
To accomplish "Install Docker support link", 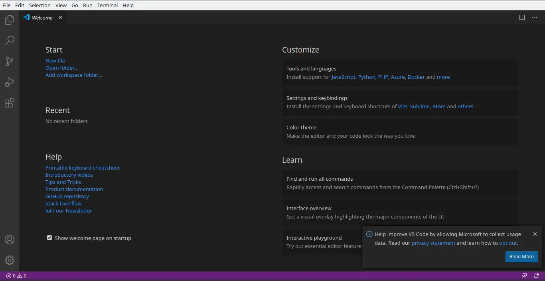I will tap(416, 77).
